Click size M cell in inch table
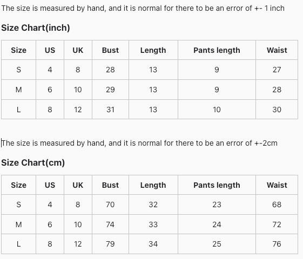303x259 pixels. 18,90
